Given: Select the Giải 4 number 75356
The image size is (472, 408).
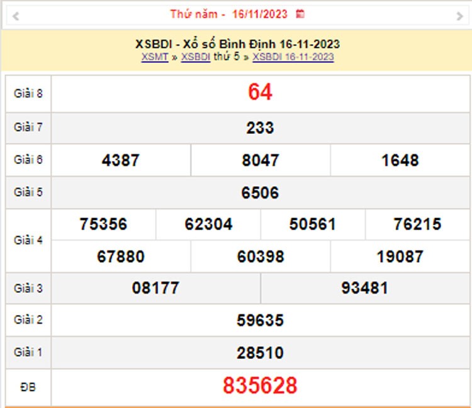Looking at the screenshot, I should 103,224.
